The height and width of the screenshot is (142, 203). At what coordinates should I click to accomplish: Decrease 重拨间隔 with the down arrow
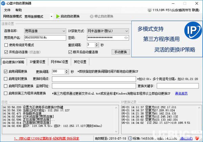pyautogui.click(x=97, y=46)
